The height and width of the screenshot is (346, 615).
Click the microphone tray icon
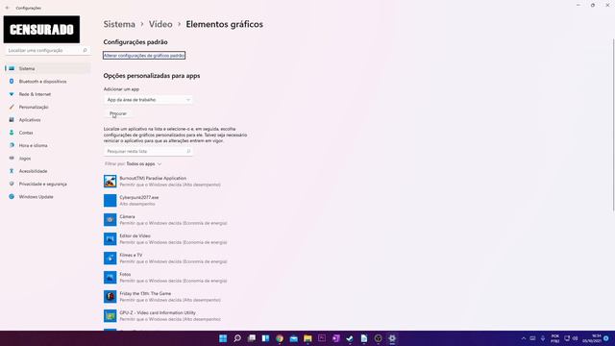coord(543,338)
